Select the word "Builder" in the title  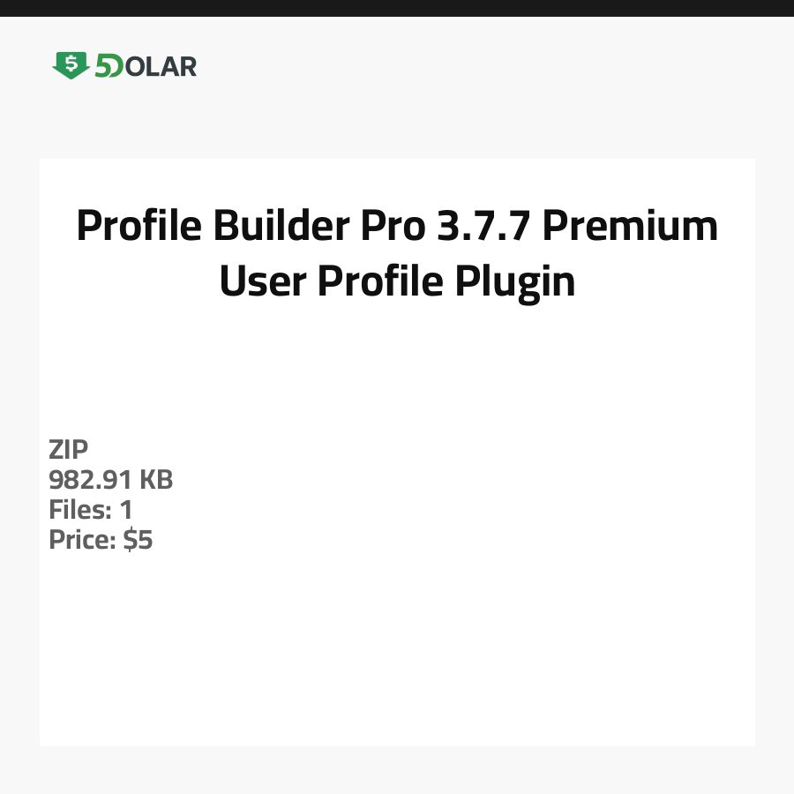(x=267, y=227)
